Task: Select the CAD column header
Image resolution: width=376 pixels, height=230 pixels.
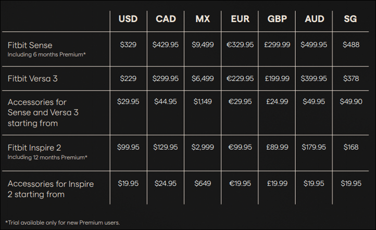Action: [166, 19]
